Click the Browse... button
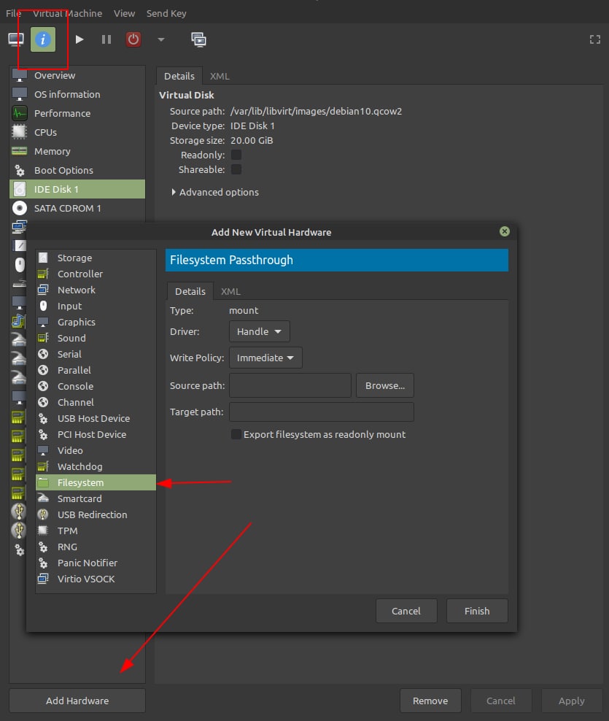The image size is (609, 721). 384,385
